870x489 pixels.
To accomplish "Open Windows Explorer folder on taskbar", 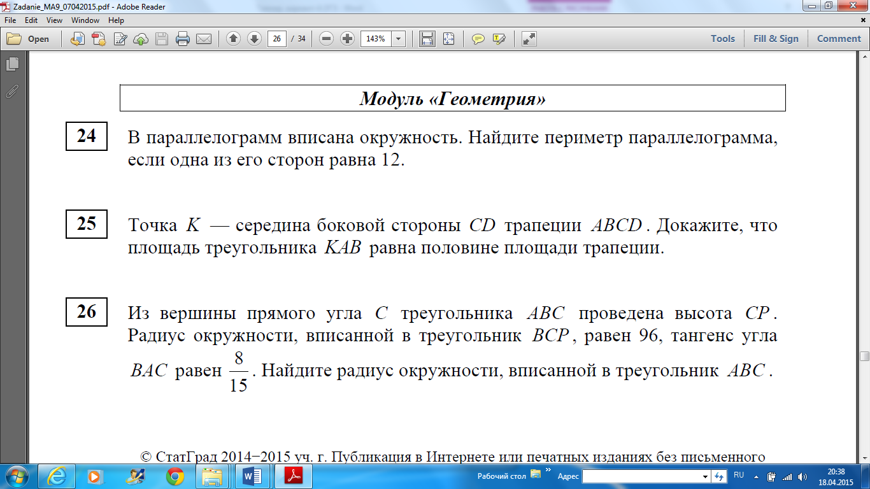I will 212,476.
